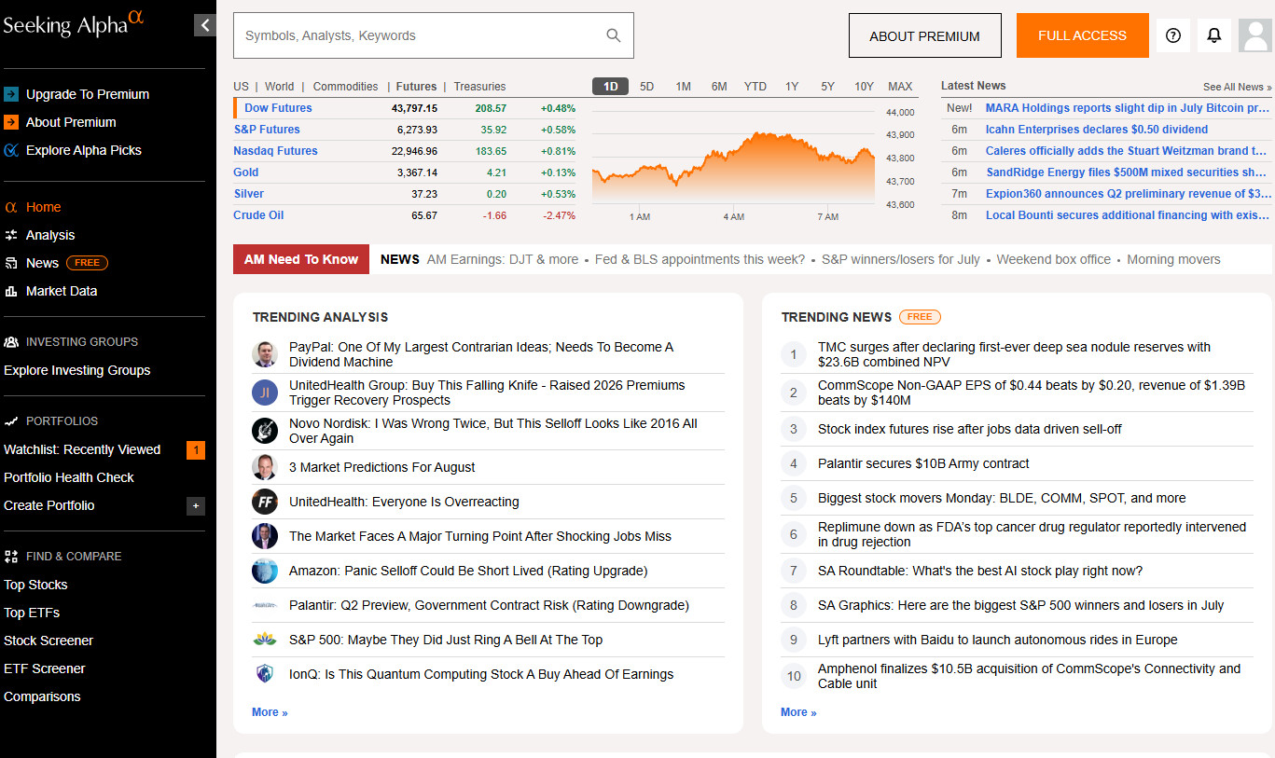Click the plus icon beside Create Portfolio
The image size is (1275, 758).
click(x=196, y=506)
